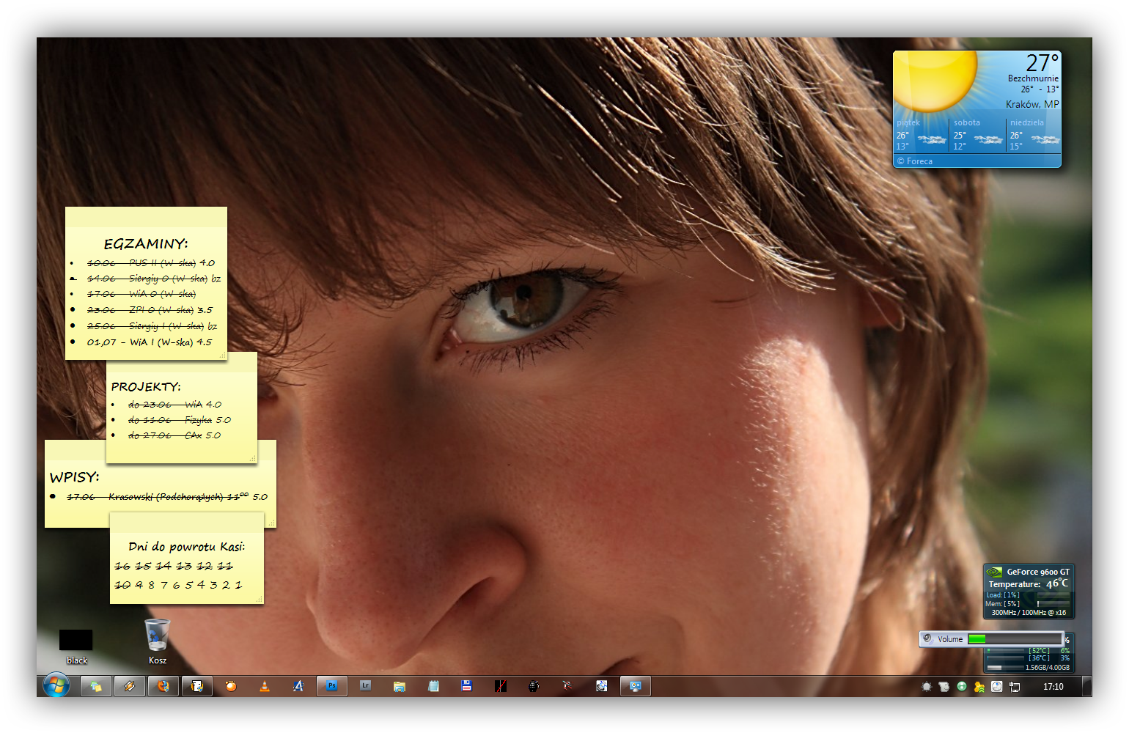Click the notepad icon in the taskbar

point(433,686)
